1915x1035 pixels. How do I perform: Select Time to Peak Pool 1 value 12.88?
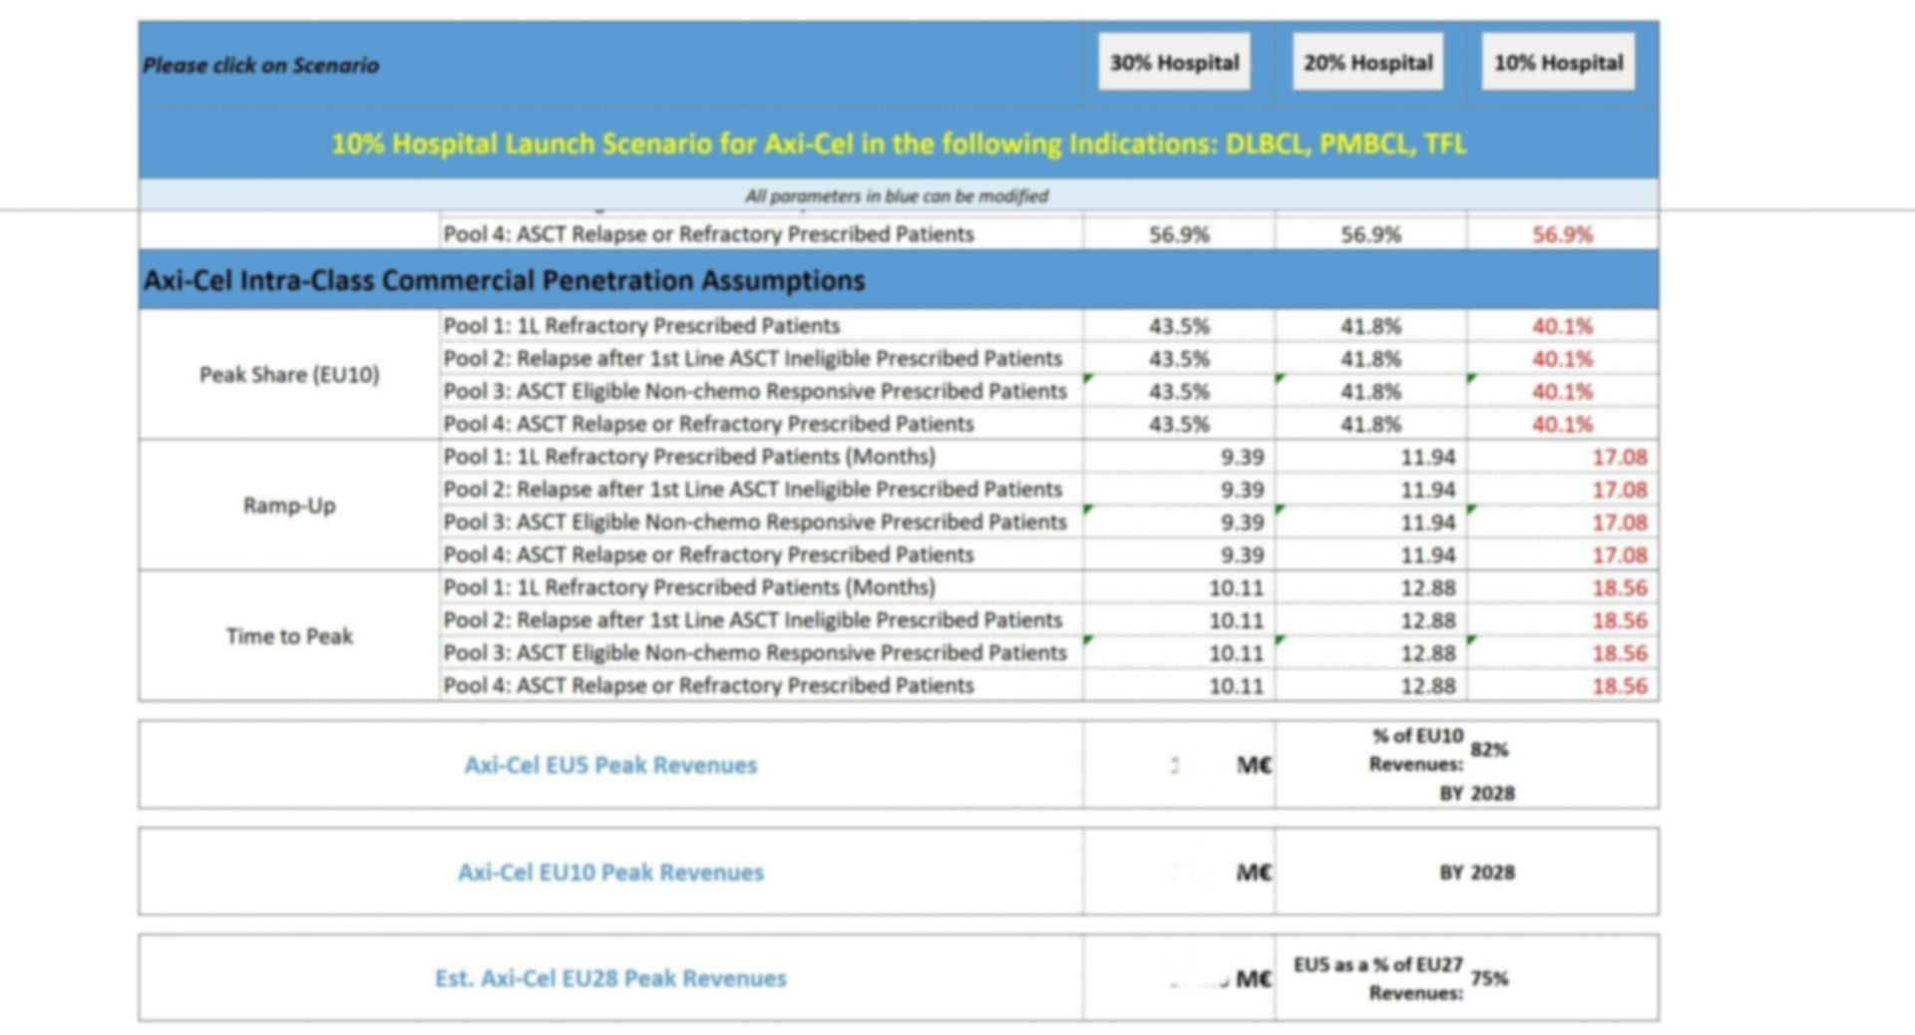point(1427,587)
